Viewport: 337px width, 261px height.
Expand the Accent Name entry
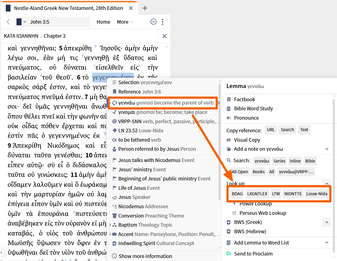point(110,234)
